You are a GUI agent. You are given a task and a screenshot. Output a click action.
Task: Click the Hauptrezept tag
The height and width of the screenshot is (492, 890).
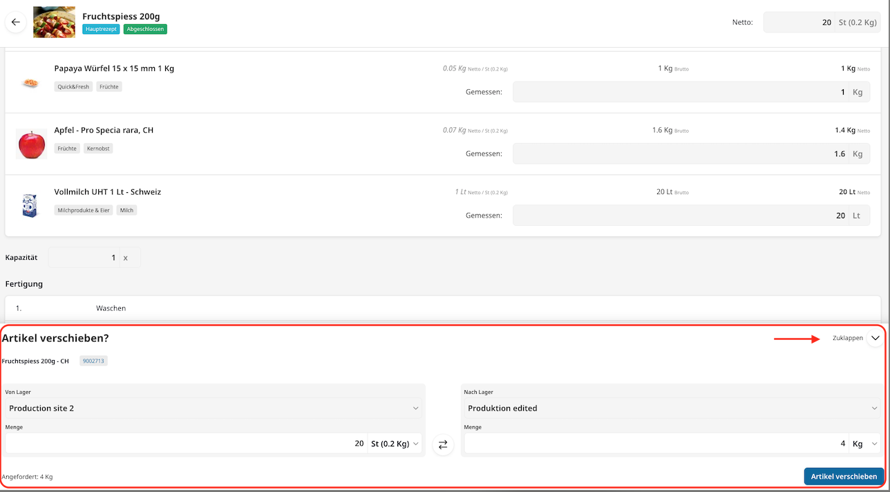click(x=102, y=29)
